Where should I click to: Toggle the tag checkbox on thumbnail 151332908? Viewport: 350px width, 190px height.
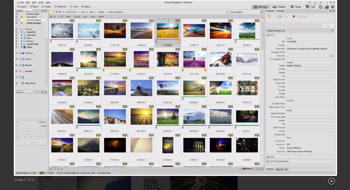[179, 42]
